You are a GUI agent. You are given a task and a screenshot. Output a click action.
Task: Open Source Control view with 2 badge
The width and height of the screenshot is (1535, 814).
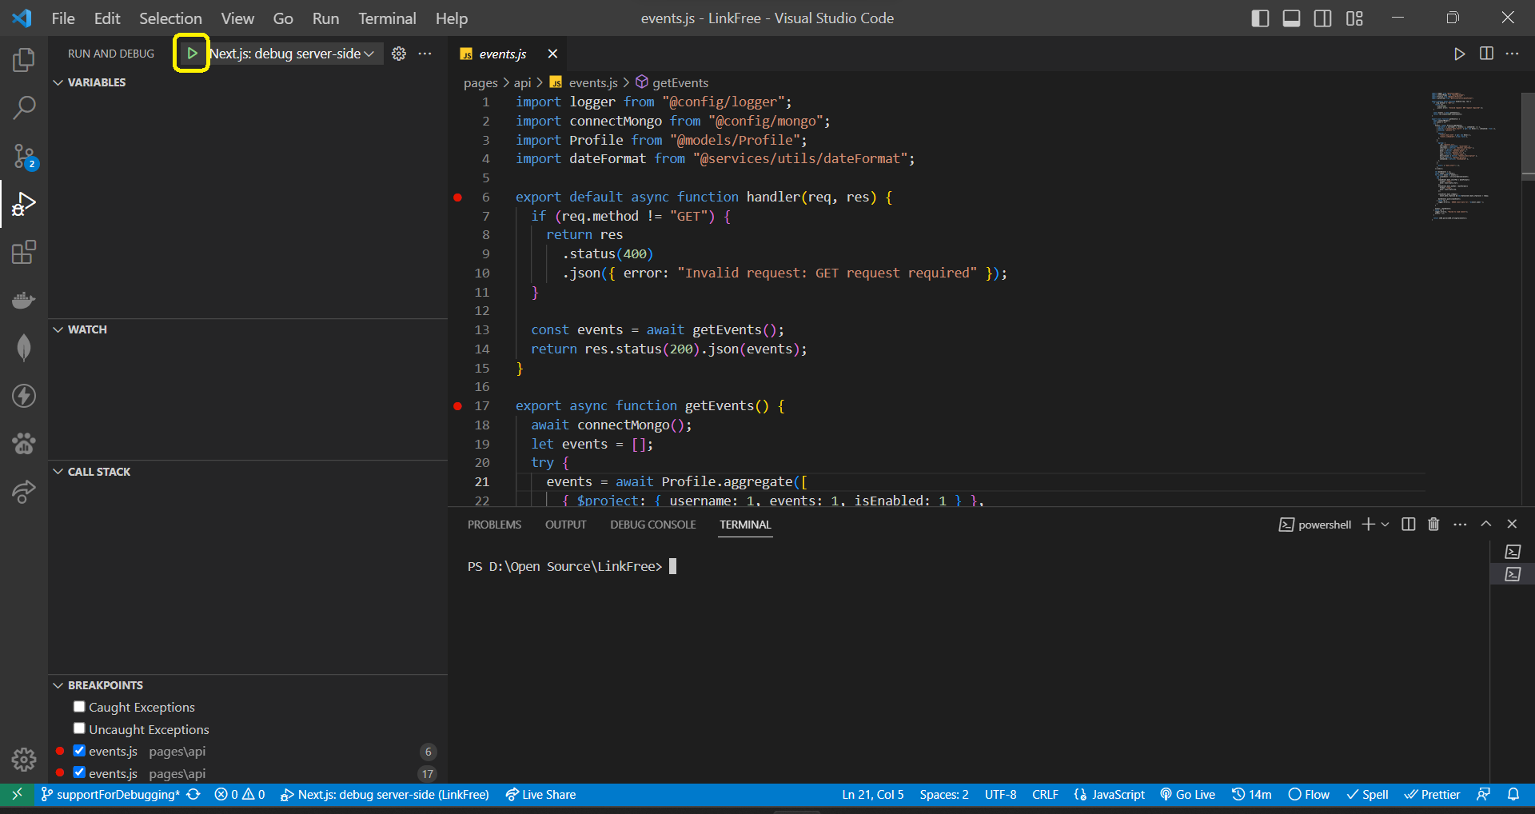(x=24, y=156)
